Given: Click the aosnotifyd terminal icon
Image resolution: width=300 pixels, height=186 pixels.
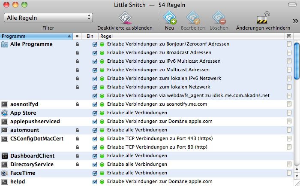Looking at the screenshot, I should point(5,104).
